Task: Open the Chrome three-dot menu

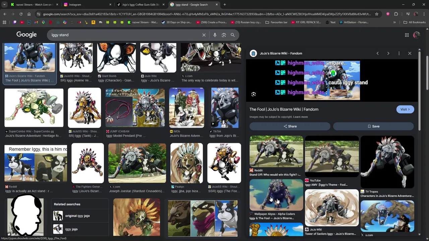Action: (424, 14)
